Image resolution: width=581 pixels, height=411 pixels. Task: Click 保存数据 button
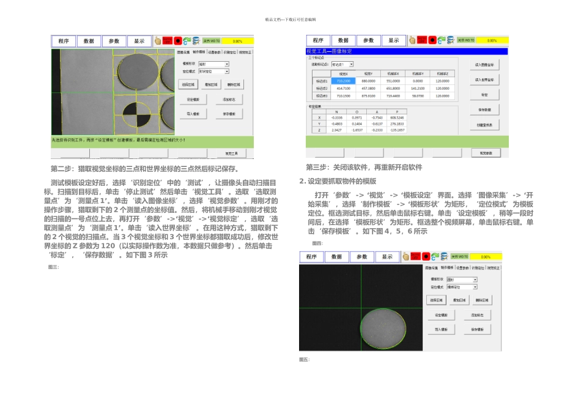coord(484,109)
